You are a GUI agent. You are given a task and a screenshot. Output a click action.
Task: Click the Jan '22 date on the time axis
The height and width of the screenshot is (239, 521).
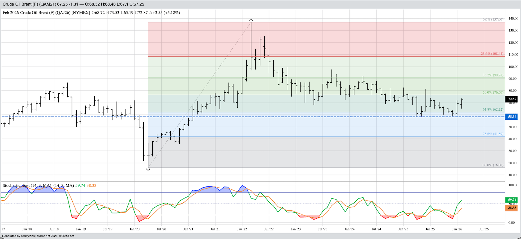[x=242, y=229]
